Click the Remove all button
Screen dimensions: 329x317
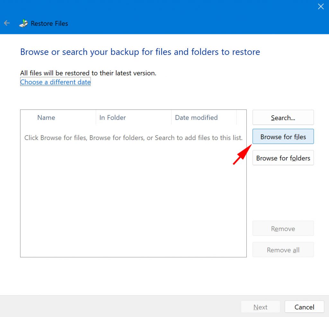tap(283, 250)
